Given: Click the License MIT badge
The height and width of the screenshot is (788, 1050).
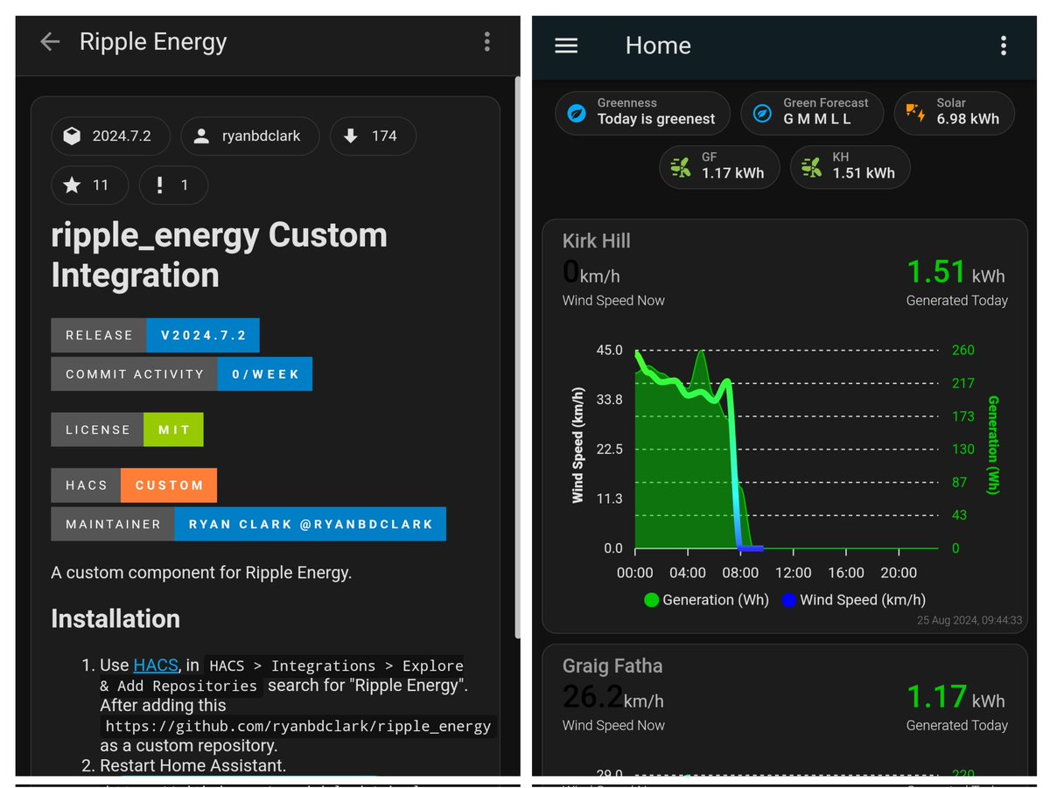Looking at the screenshot, I should pos(127,429).
